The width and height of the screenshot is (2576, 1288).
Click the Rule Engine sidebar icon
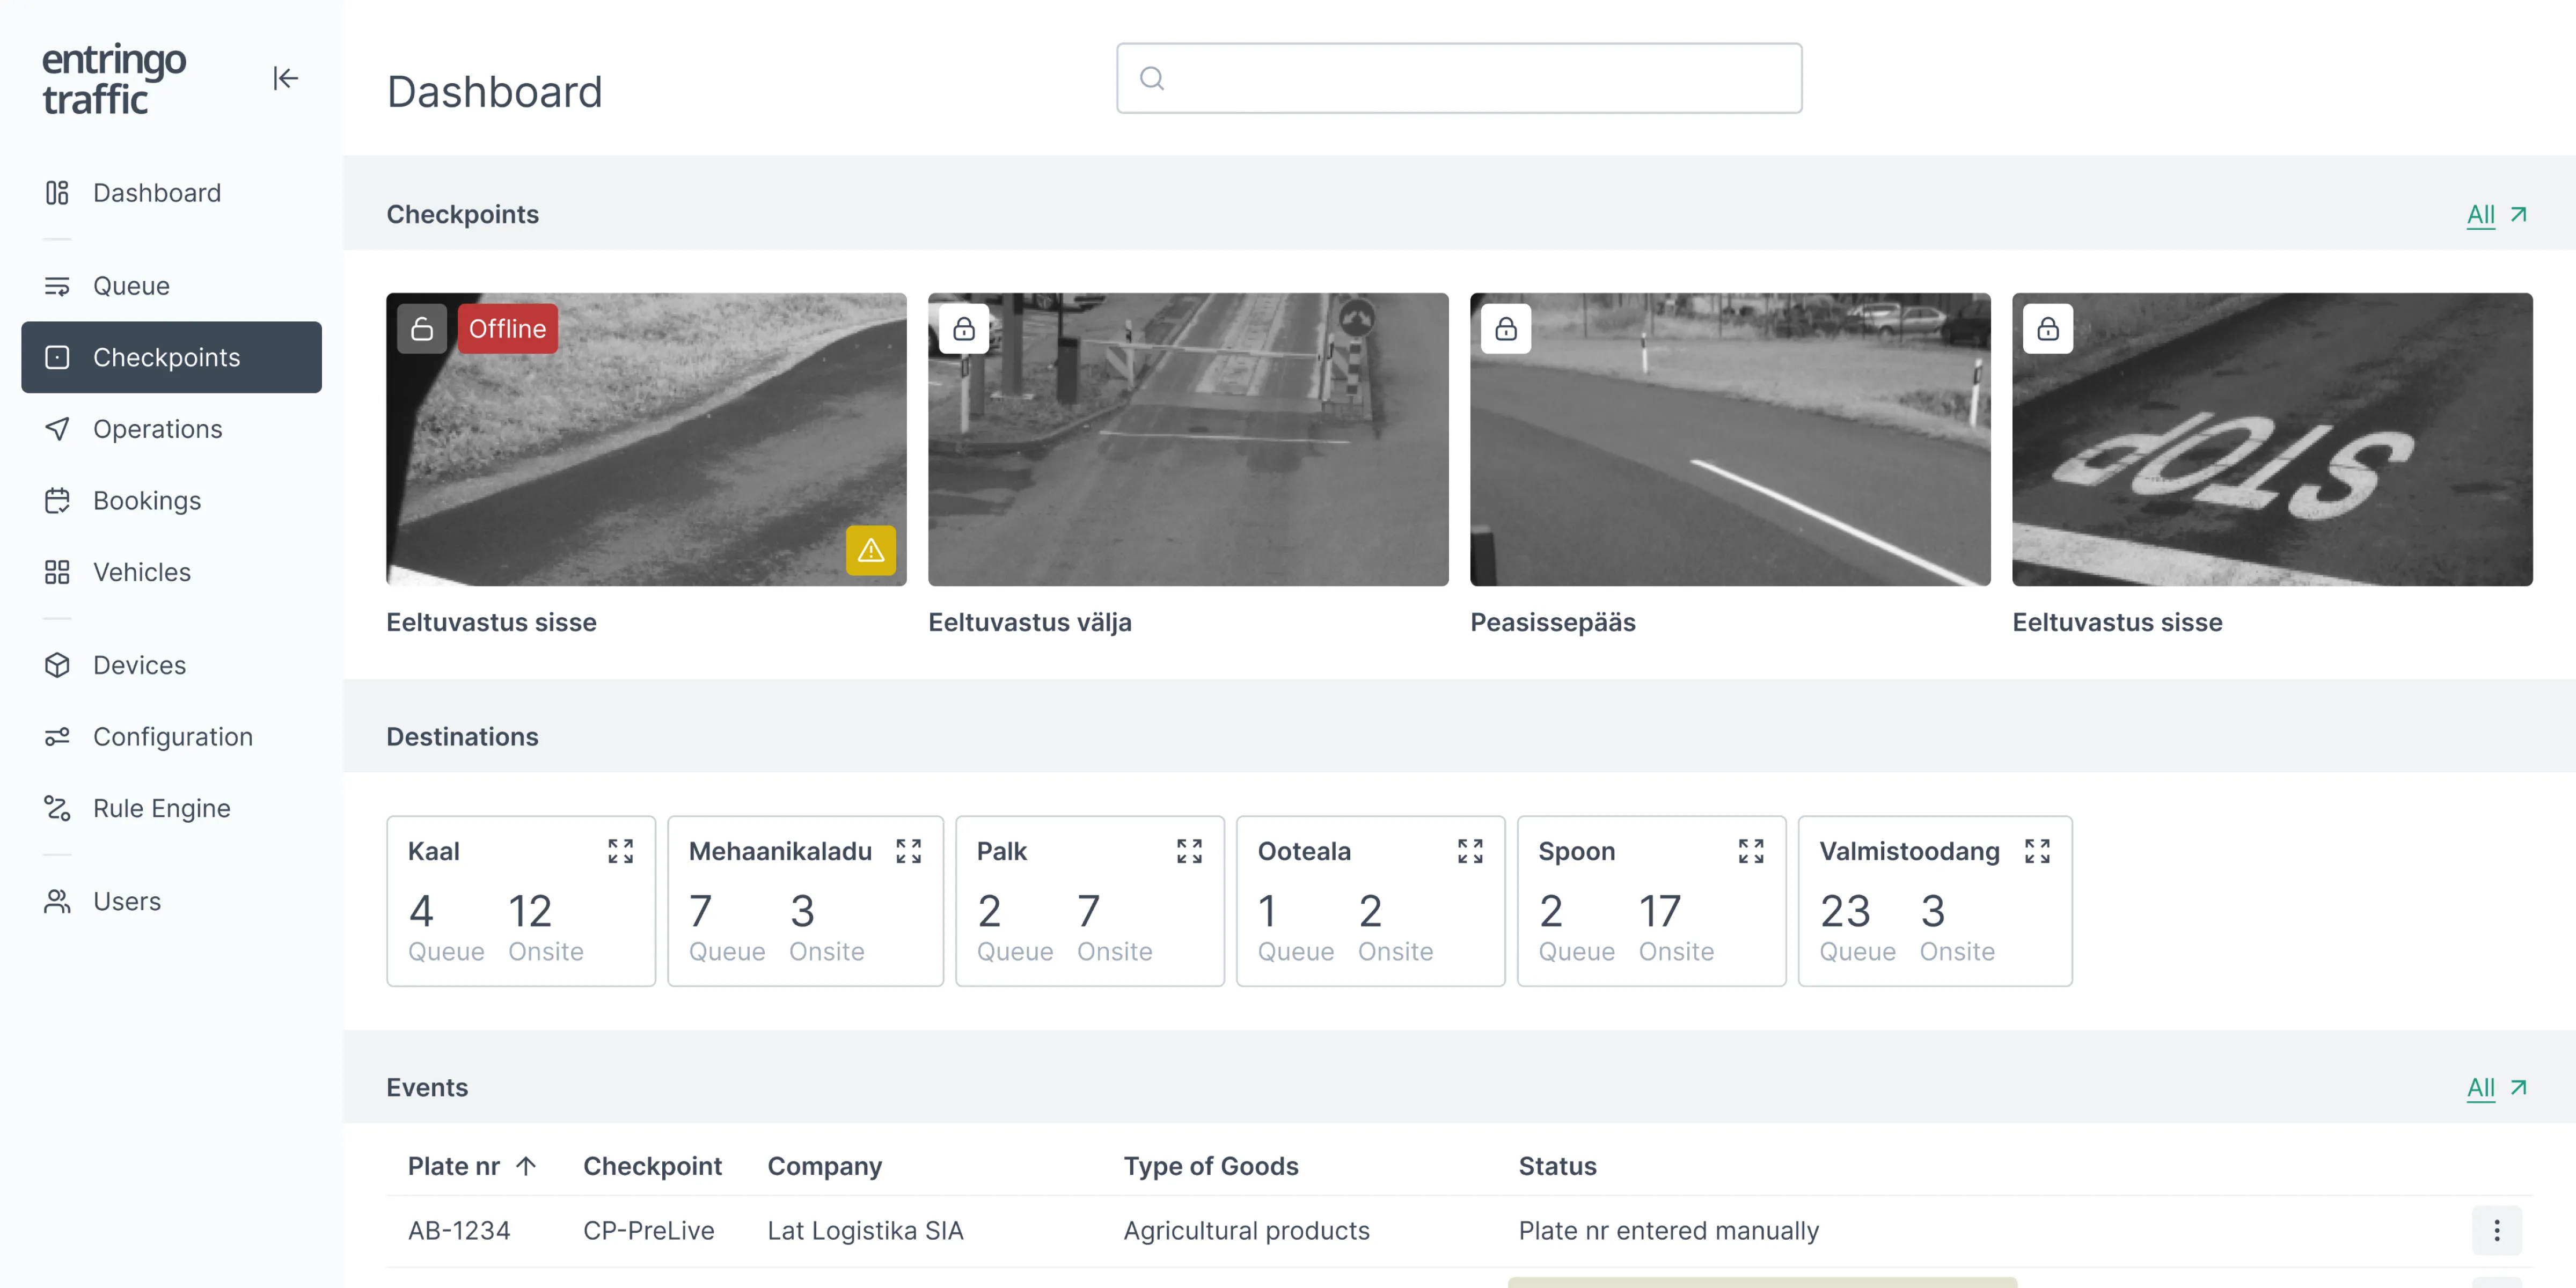[57, 808]
